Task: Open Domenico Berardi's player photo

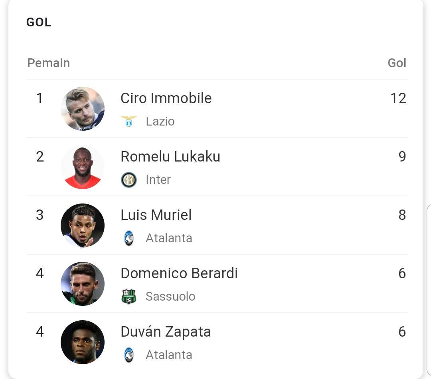Action: [83, 284]
